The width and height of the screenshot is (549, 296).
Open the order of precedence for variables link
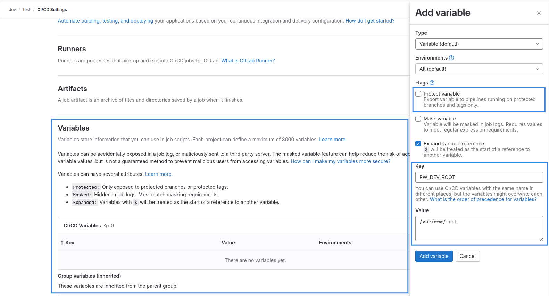coord(483,199)
